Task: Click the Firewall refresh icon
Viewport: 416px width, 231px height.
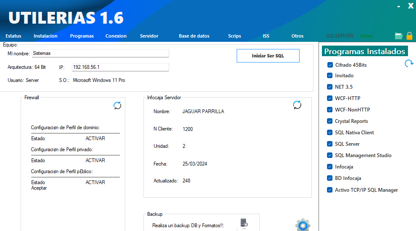Action: tap(117, 106)
